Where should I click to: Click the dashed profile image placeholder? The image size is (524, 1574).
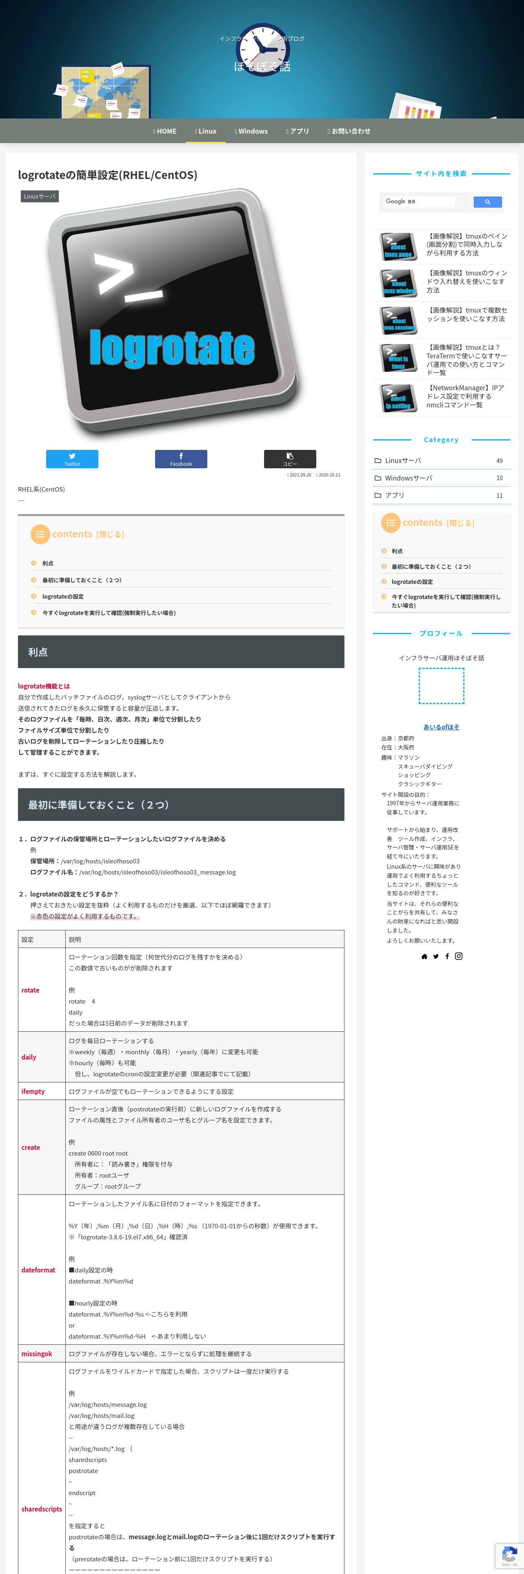pyautogui.click(x=441, y=686)
